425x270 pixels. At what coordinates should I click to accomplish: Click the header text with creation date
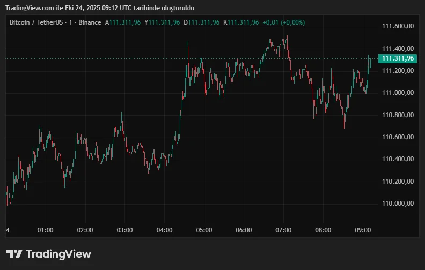pyautogui.click(x=100, y=8)
